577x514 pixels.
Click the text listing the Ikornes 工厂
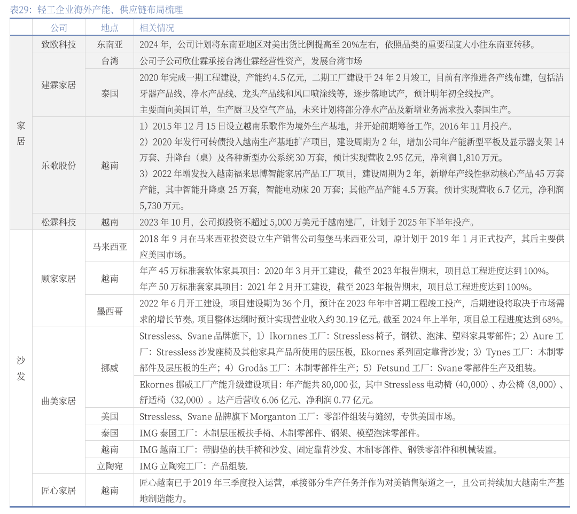(352, 352)
